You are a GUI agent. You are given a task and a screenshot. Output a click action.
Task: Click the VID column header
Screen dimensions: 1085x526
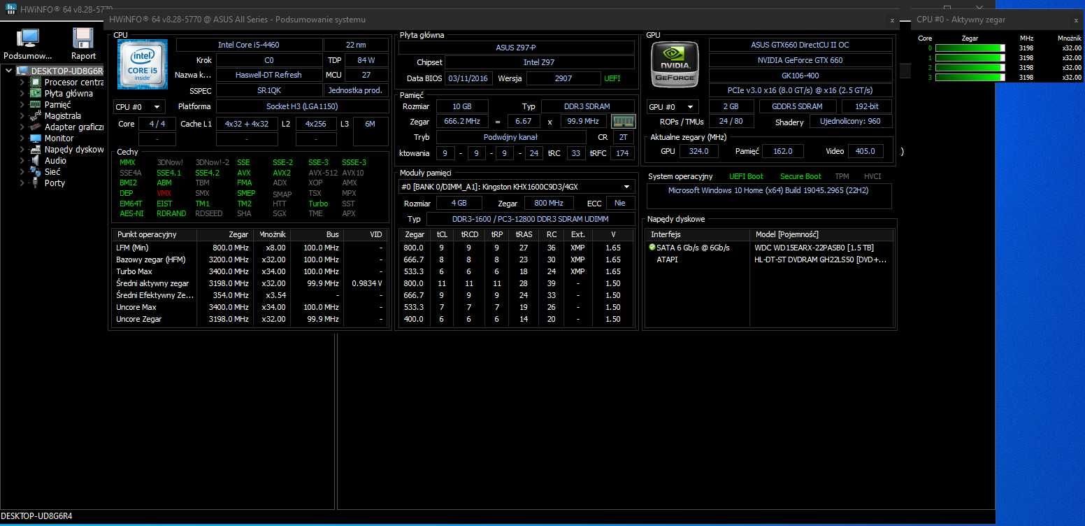point(365,234)
